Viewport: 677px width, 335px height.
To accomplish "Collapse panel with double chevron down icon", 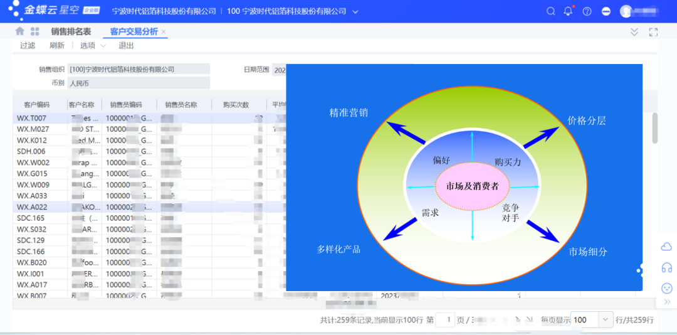I will 634,32.
